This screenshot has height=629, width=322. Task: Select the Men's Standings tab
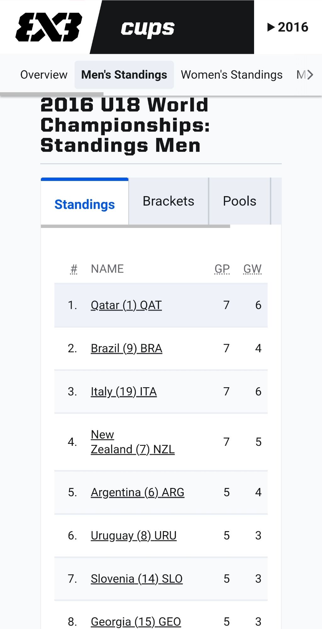124,75
